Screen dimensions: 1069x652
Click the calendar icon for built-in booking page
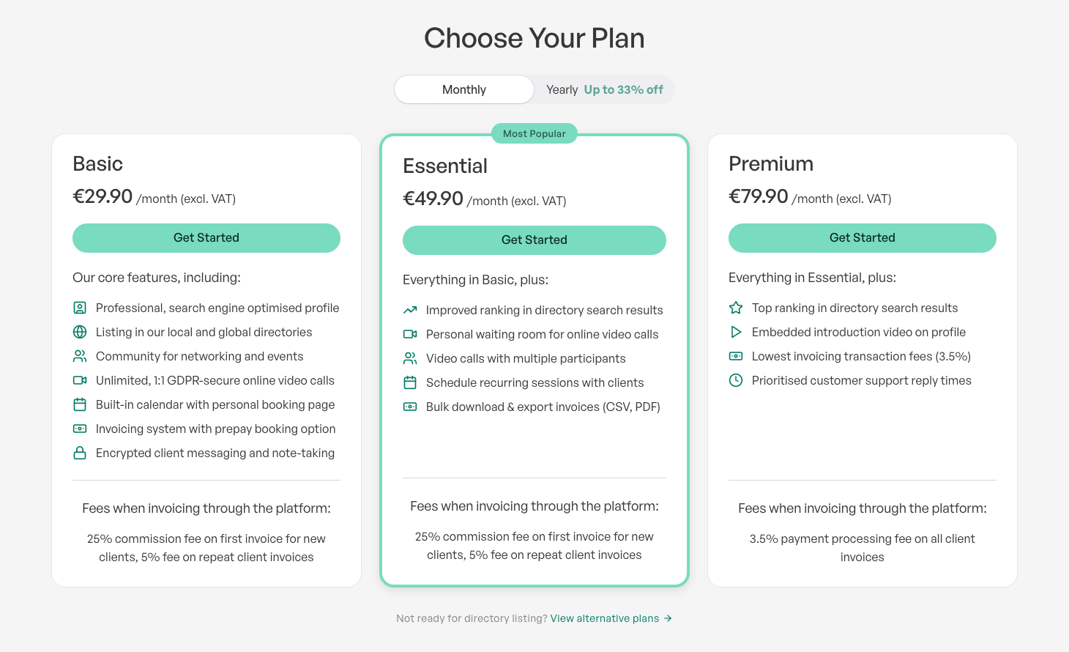(80, 405)
